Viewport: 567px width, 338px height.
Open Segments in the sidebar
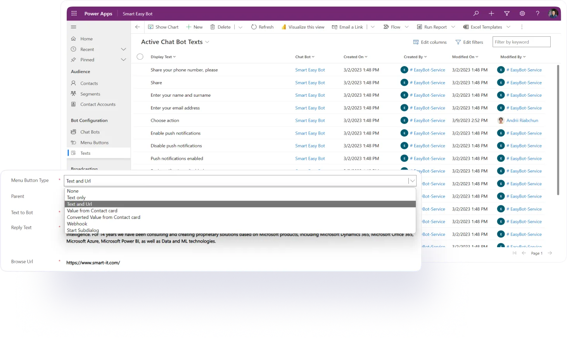pos(90,94)
